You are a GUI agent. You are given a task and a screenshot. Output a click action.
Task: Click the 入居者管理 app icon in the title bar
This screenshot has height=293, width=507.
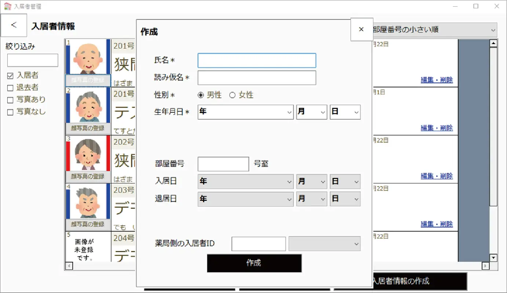click(x=7, y=6)
